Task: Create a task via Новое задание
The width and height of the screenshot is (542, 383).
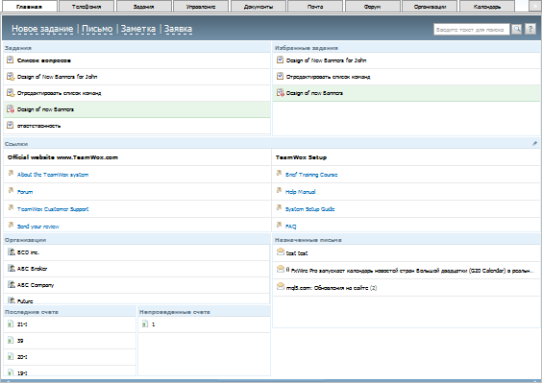Action: tap(42, 29)
